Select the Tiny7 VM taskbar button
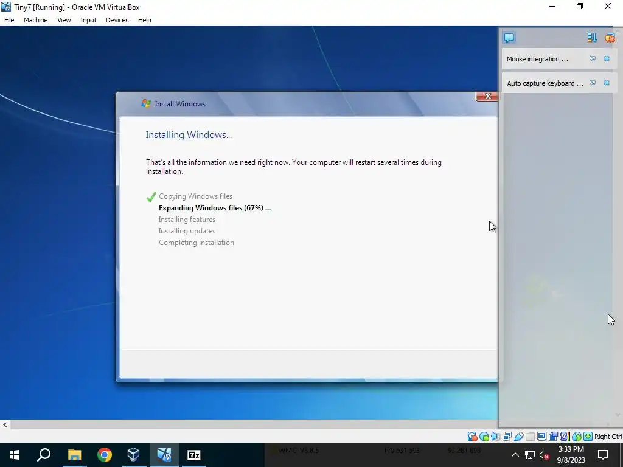The image size is (623, 467). coord(164,455)
